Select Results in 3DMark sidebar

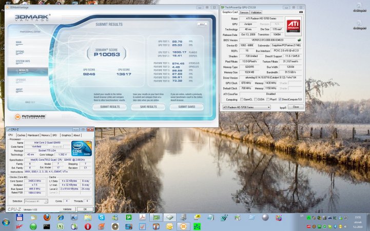click(28, 71)
